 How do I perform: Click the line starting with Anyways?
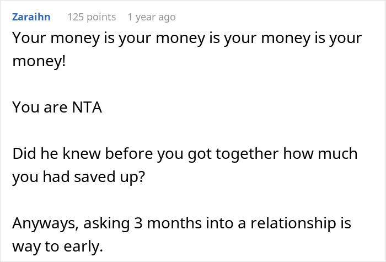[x=181, y=223]
